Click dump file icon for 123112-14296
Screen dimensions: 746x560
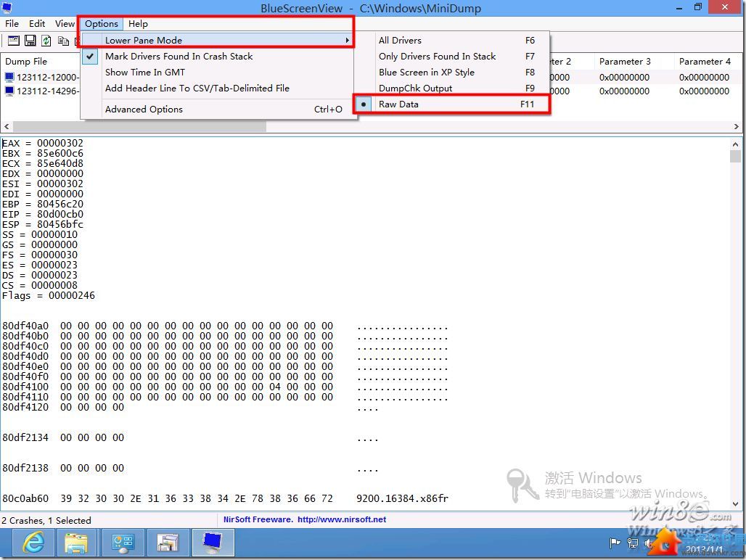coord(9,91)
